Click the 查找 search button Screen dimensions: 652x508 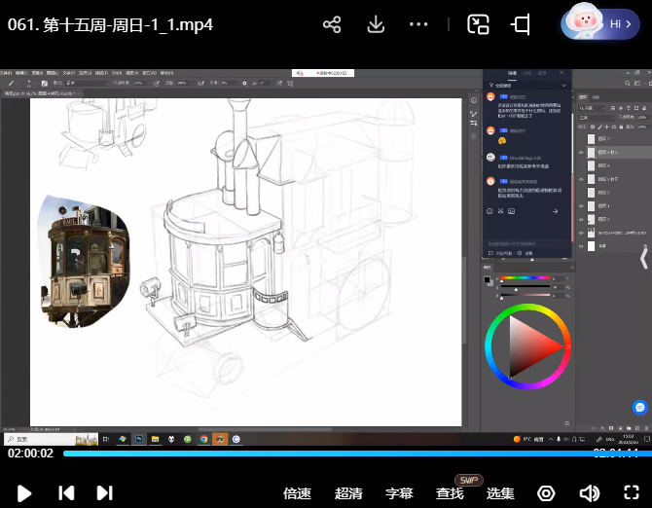tap(450, 493)
